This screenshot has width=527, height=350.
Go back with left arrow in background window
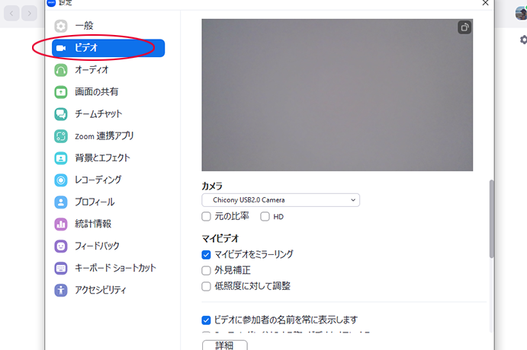click(11, 14)
